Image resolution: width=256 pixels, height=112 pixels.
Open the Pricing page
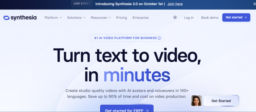coord(121,18)
